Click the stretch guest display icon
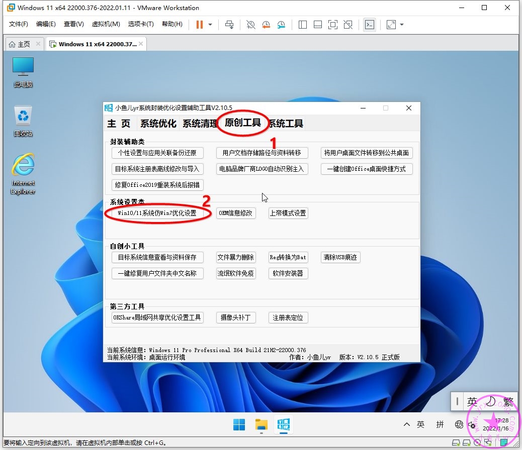The height and width of the screenshot is (450, 522). pyautogui.click(x=391, y=25)
